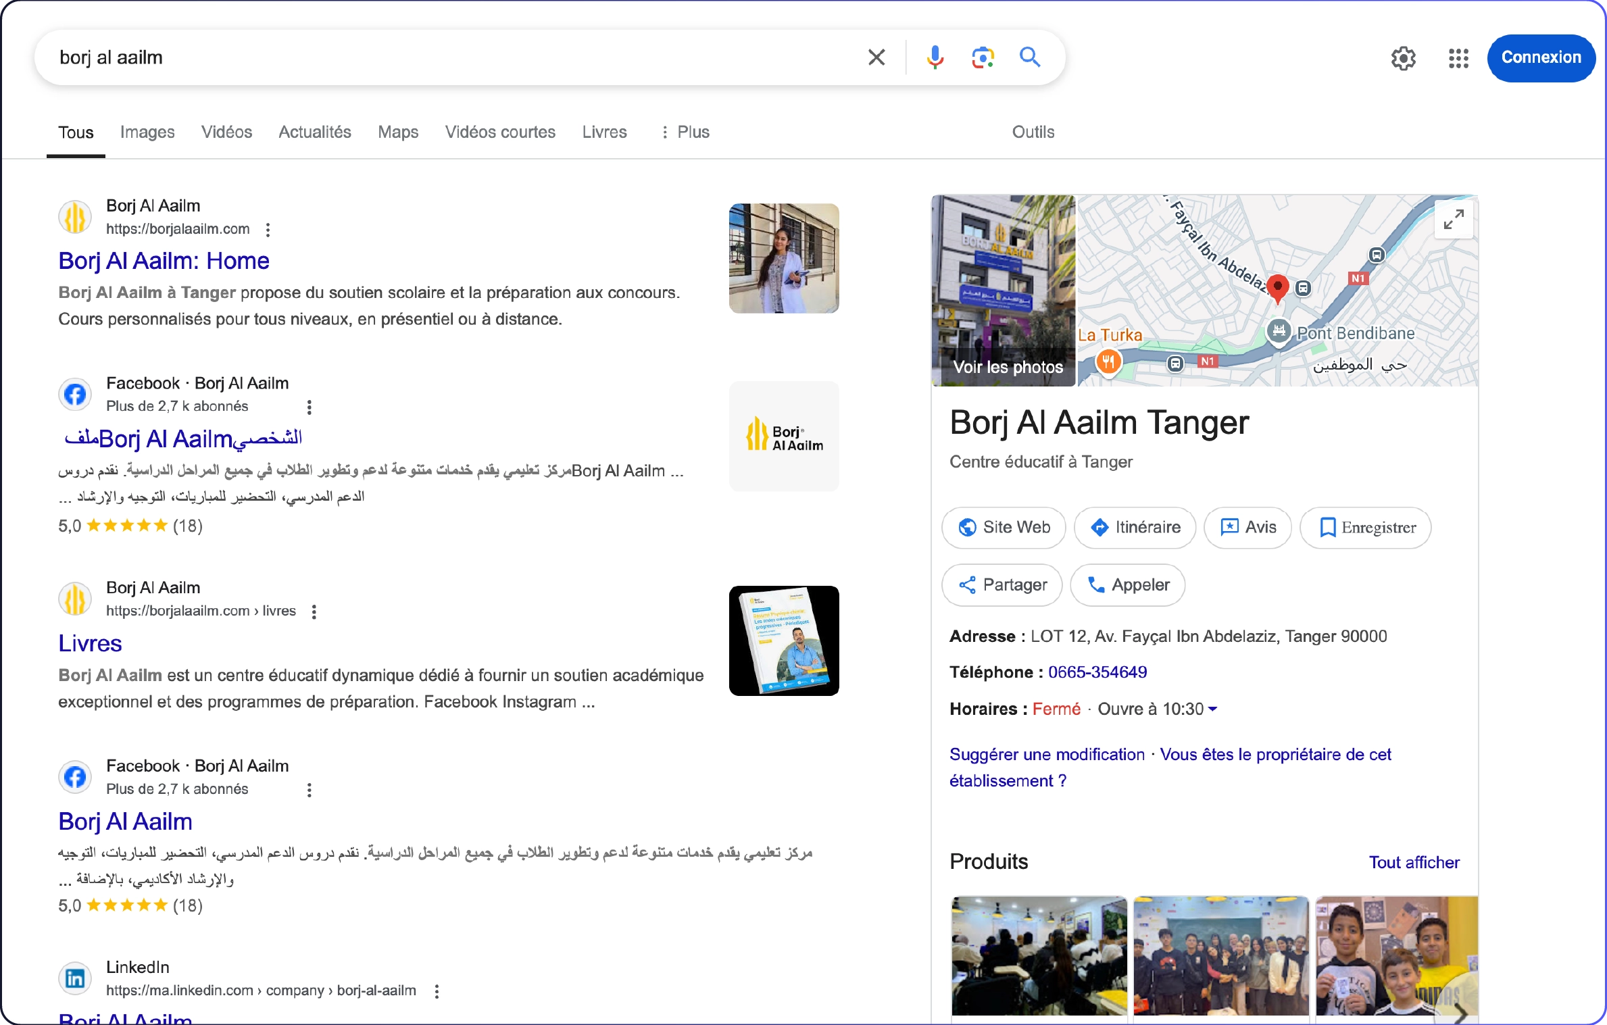Click the blue magnifier search icon

(x=1030, y=57)
